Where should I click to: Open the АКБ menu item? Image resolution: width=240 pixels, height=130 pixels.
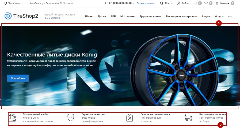(113, 17)
